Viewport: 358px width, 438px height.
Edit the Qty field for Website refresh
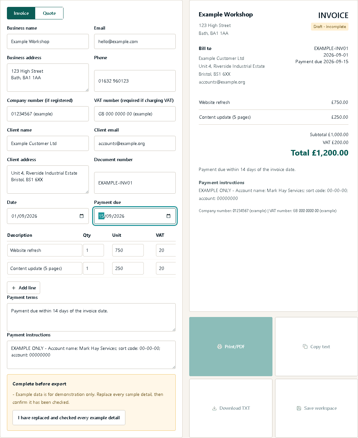(93, 250)
